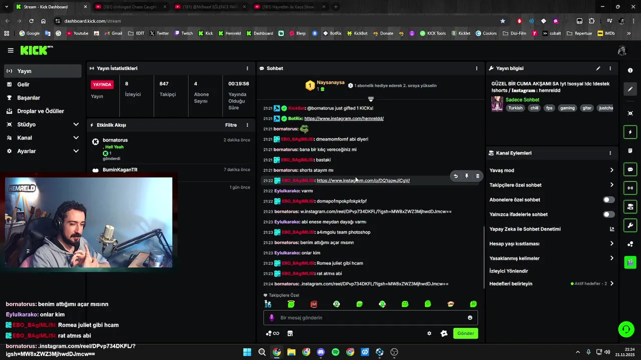Click the gaming tag chip
The width and height of the screenshot is (641, 360).
pos(567,108)
